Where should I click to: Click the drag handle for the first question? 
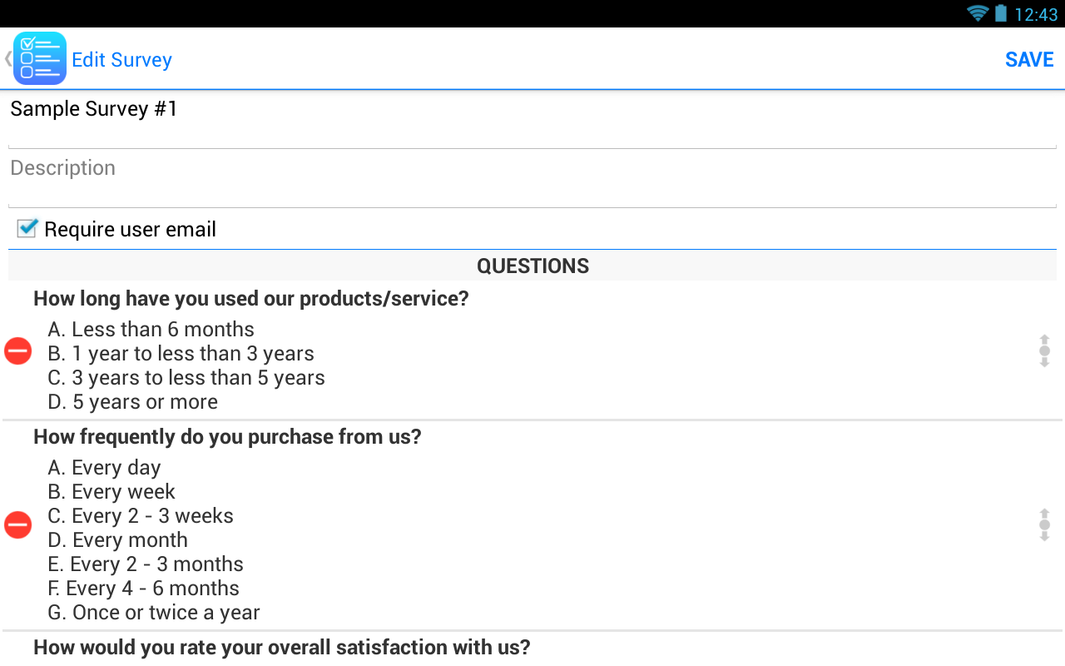[x=1043, y=350]
